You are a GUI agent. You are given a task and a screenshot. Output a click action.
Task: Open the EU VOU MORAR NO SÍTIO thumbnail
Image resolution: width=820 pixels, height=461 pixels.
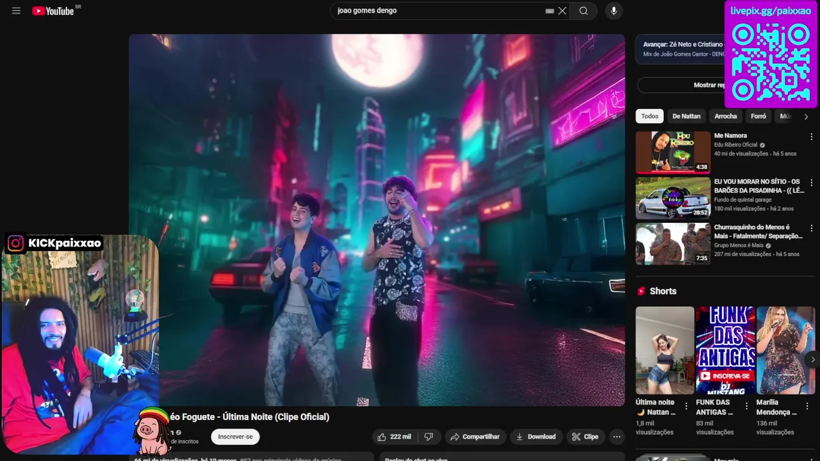673,198
